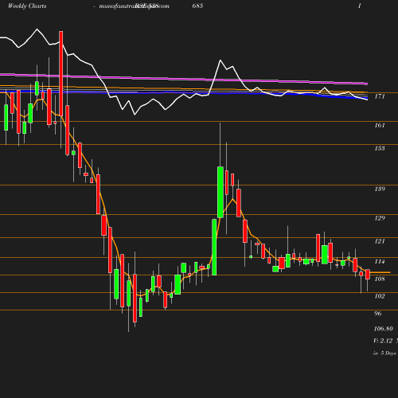This screenshot has width=398, height=398.
Task: Click the "V: 2.12" volume text
Action: [x=383, y=341]
